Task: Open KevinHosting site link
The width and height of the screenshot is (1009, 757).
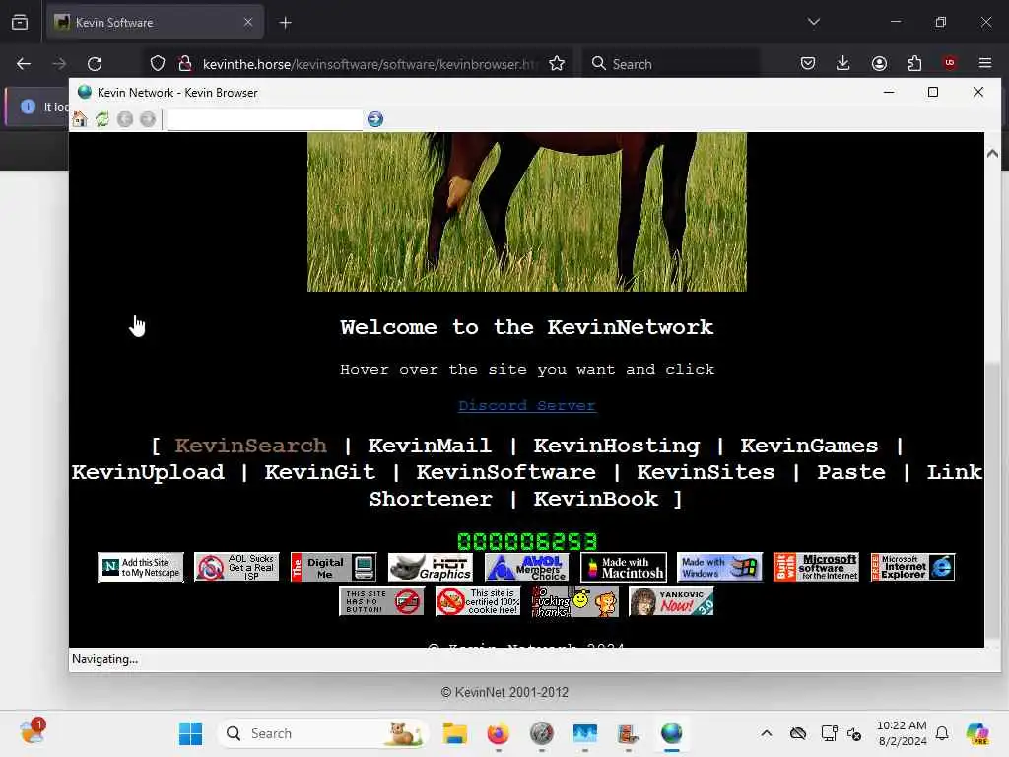Action: tap(616, 446)
